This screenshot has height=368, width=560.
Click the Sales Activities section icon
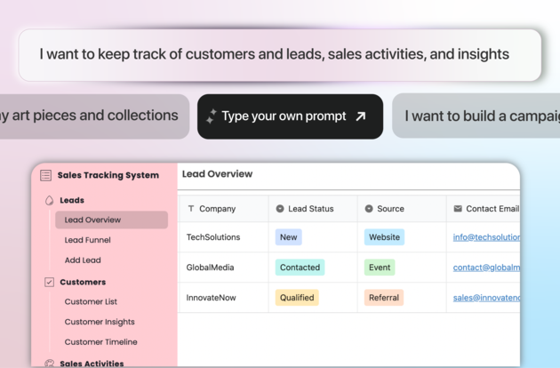(x=49, y=363)
